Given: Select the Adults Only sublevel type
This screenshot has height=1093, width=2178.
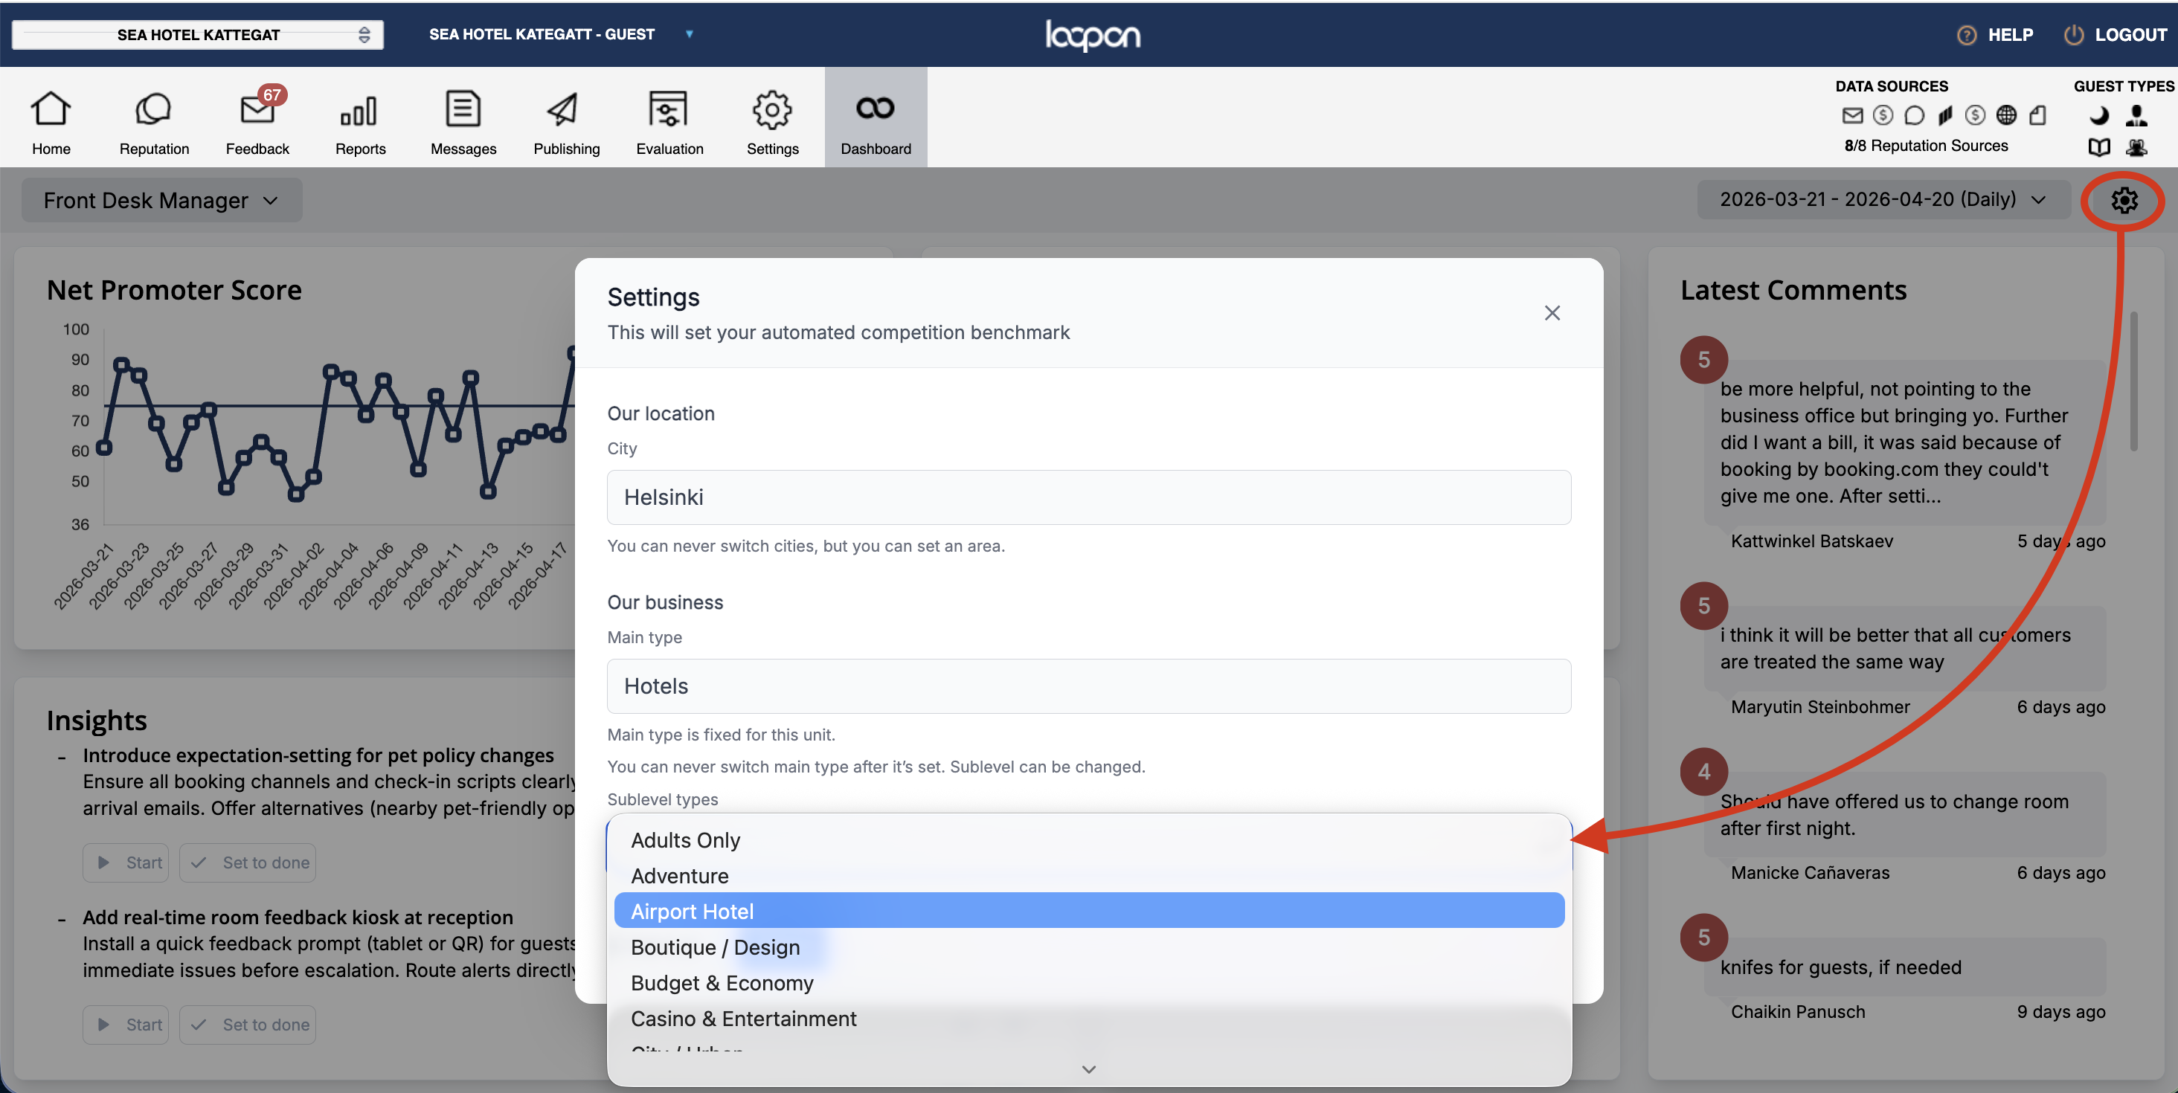Looking at the screenshot, I should [1089, 840].
